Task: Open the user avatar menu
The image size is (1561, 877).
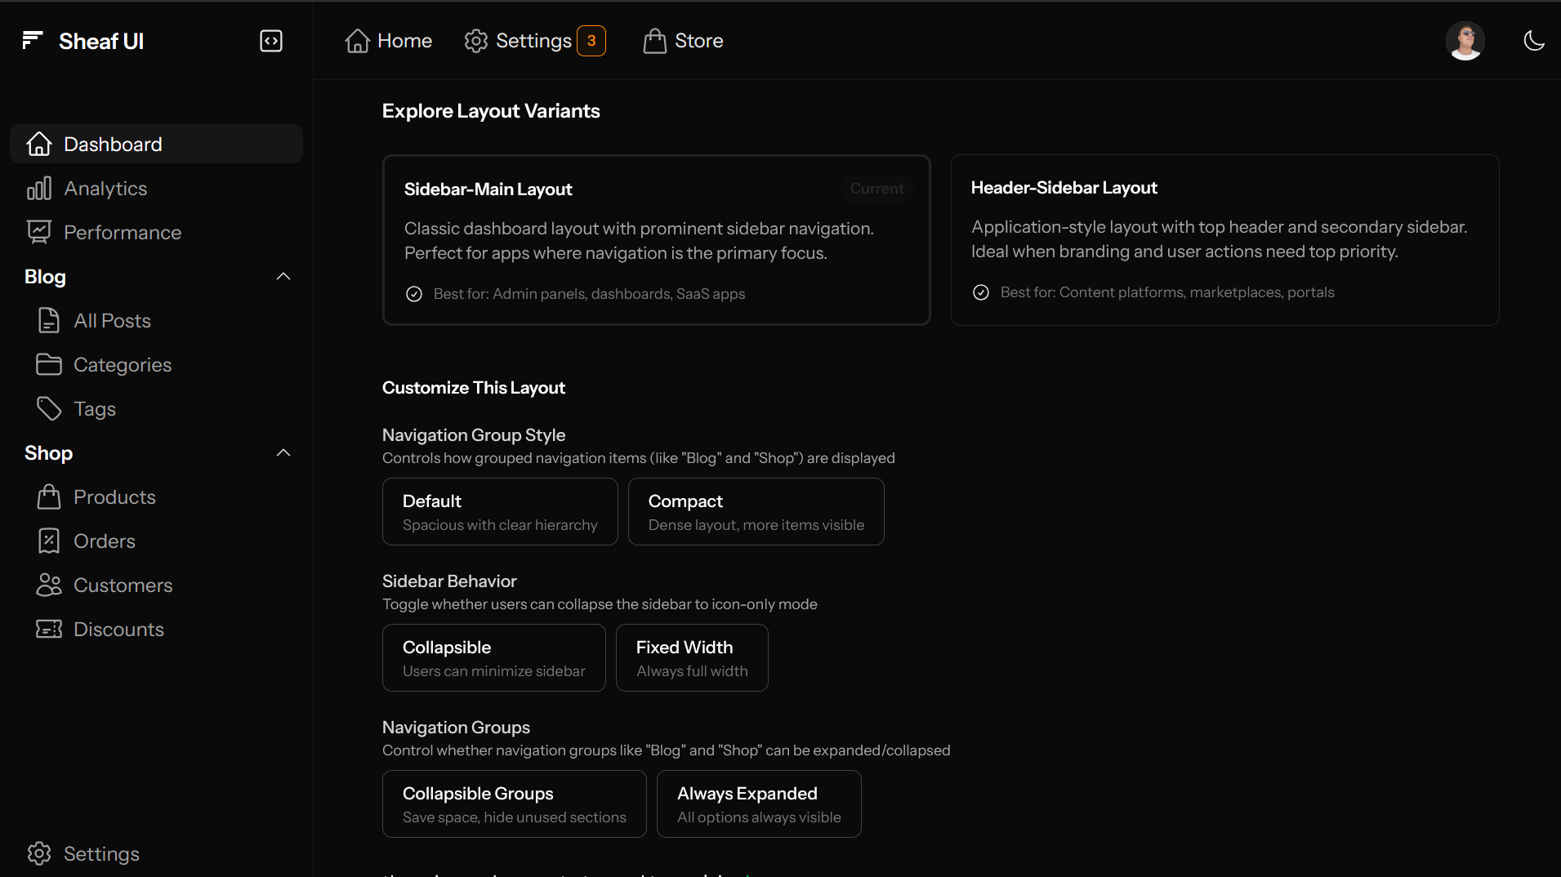Action: click(1465, 41)
